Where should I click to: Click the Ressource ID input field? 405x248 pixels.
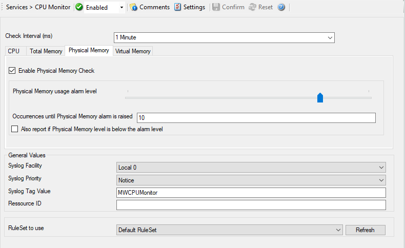[x=251, y=205]
